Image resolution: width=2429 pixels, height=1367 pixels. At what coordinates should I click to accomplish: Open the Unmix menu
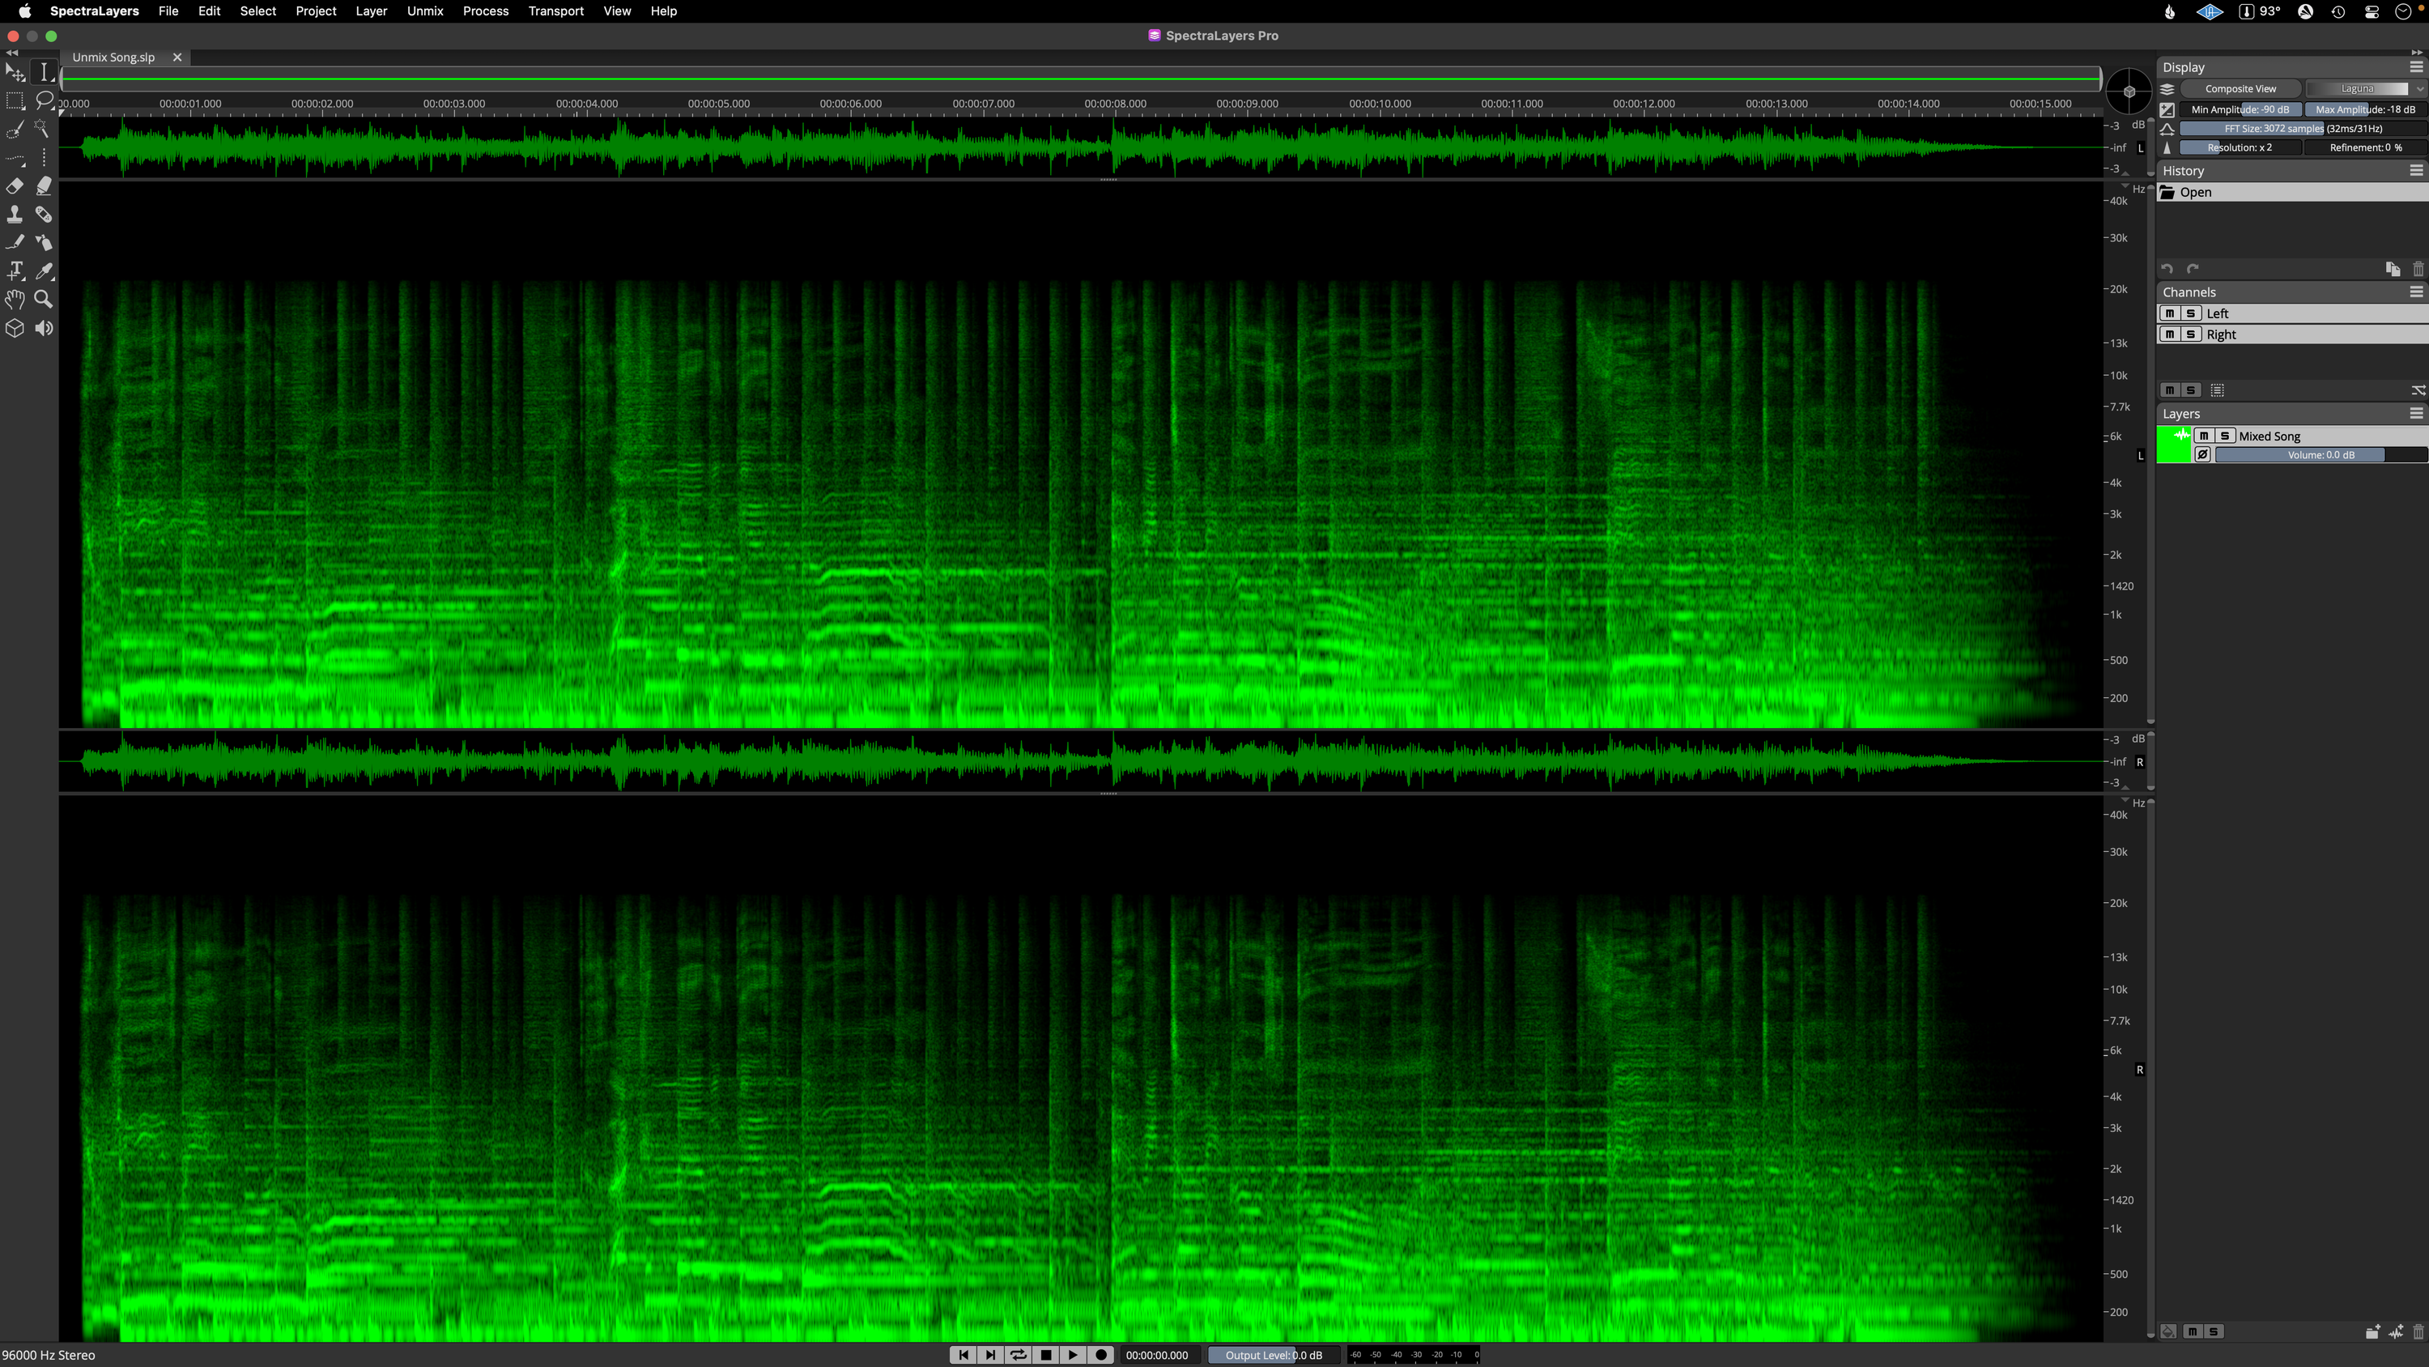[x=425, y=11]
